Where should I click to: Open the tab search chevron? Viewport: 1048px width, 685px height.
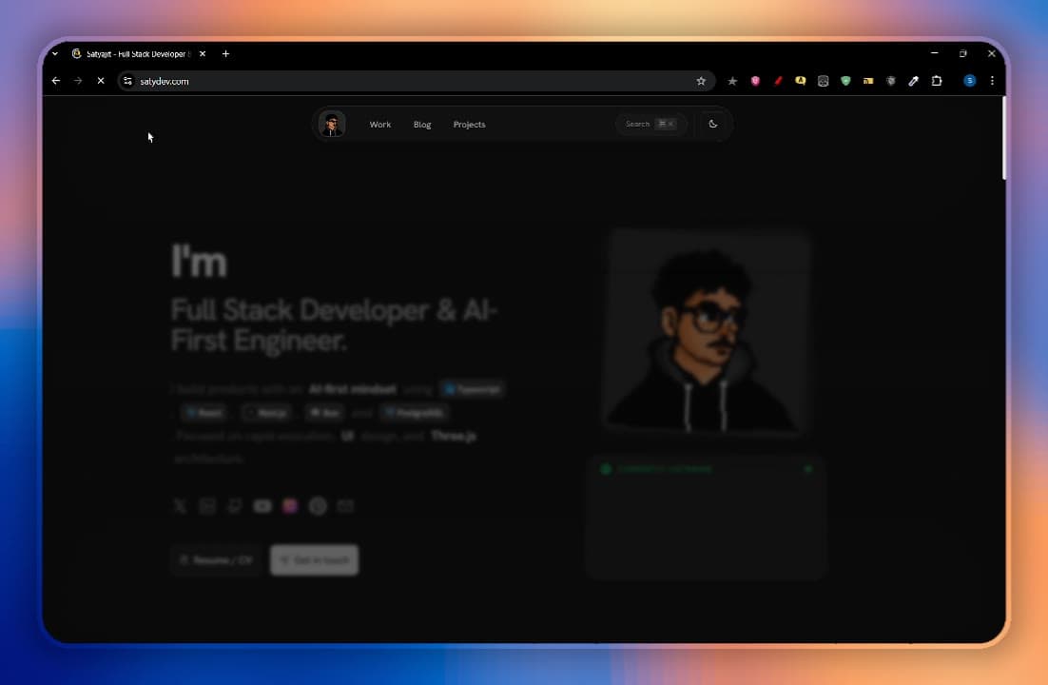[55, 53]
